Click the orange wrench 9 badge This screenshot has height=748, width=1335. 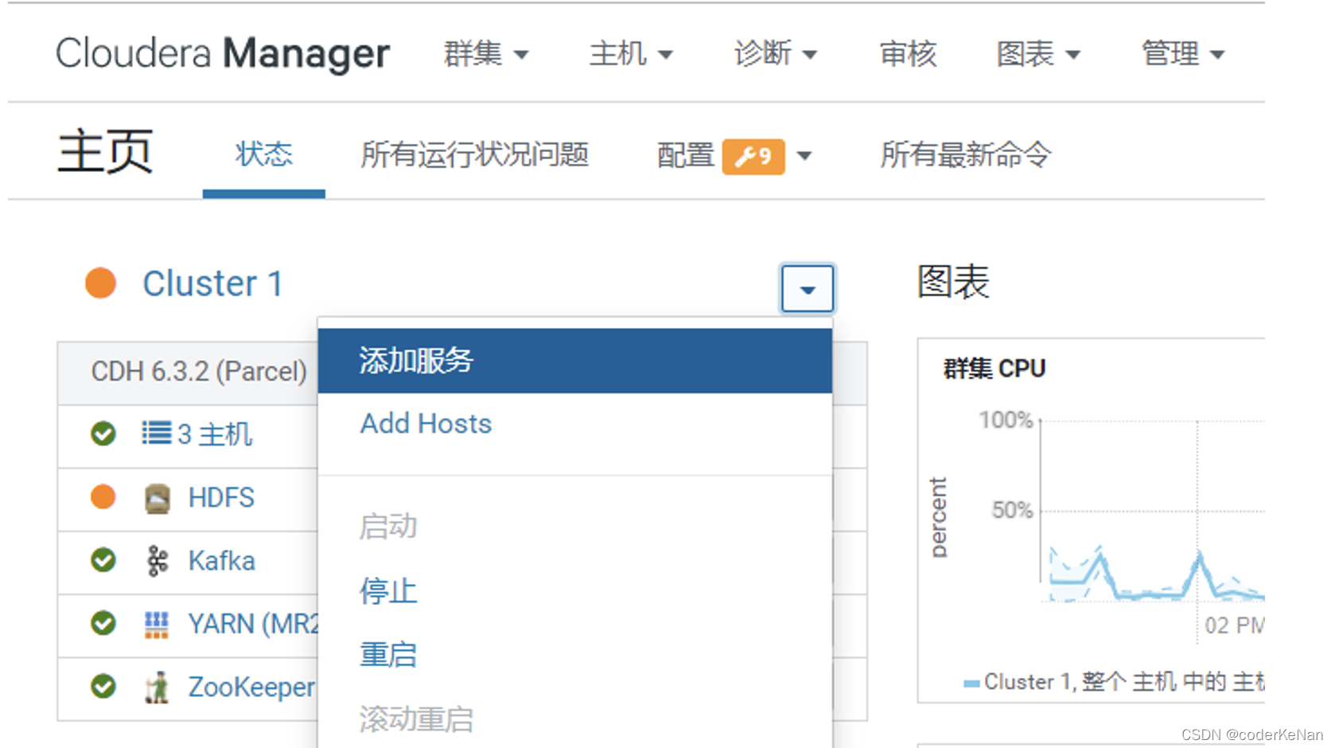pos(753,156)
